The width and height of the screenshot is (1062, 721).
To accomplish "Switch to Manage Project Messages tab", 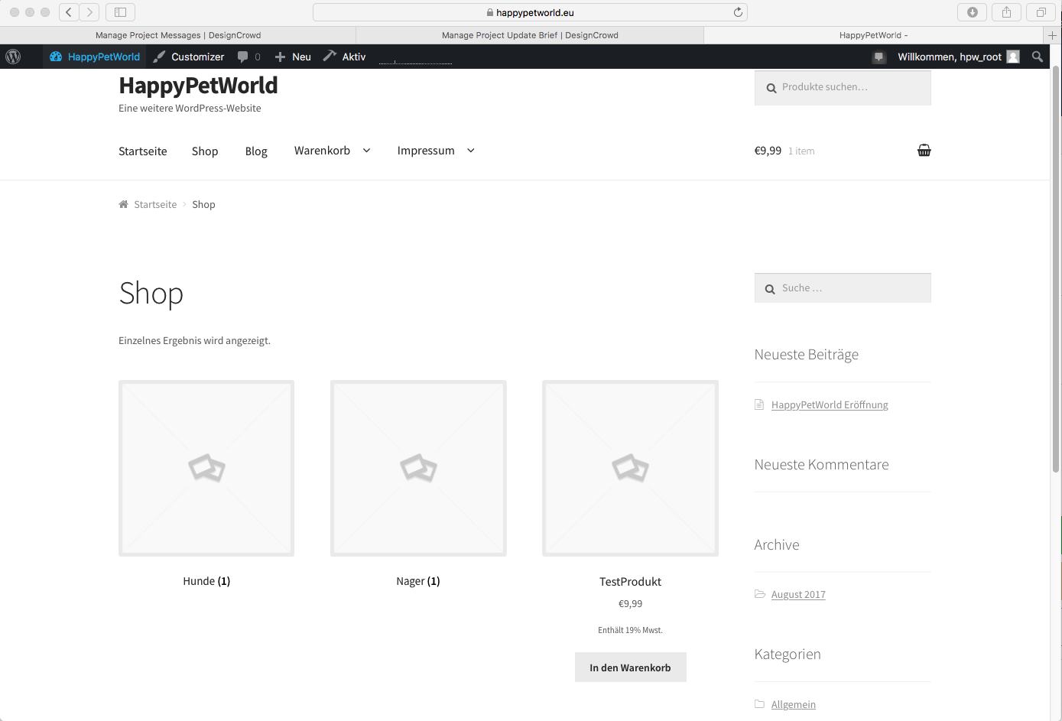I will click(178, 35).
